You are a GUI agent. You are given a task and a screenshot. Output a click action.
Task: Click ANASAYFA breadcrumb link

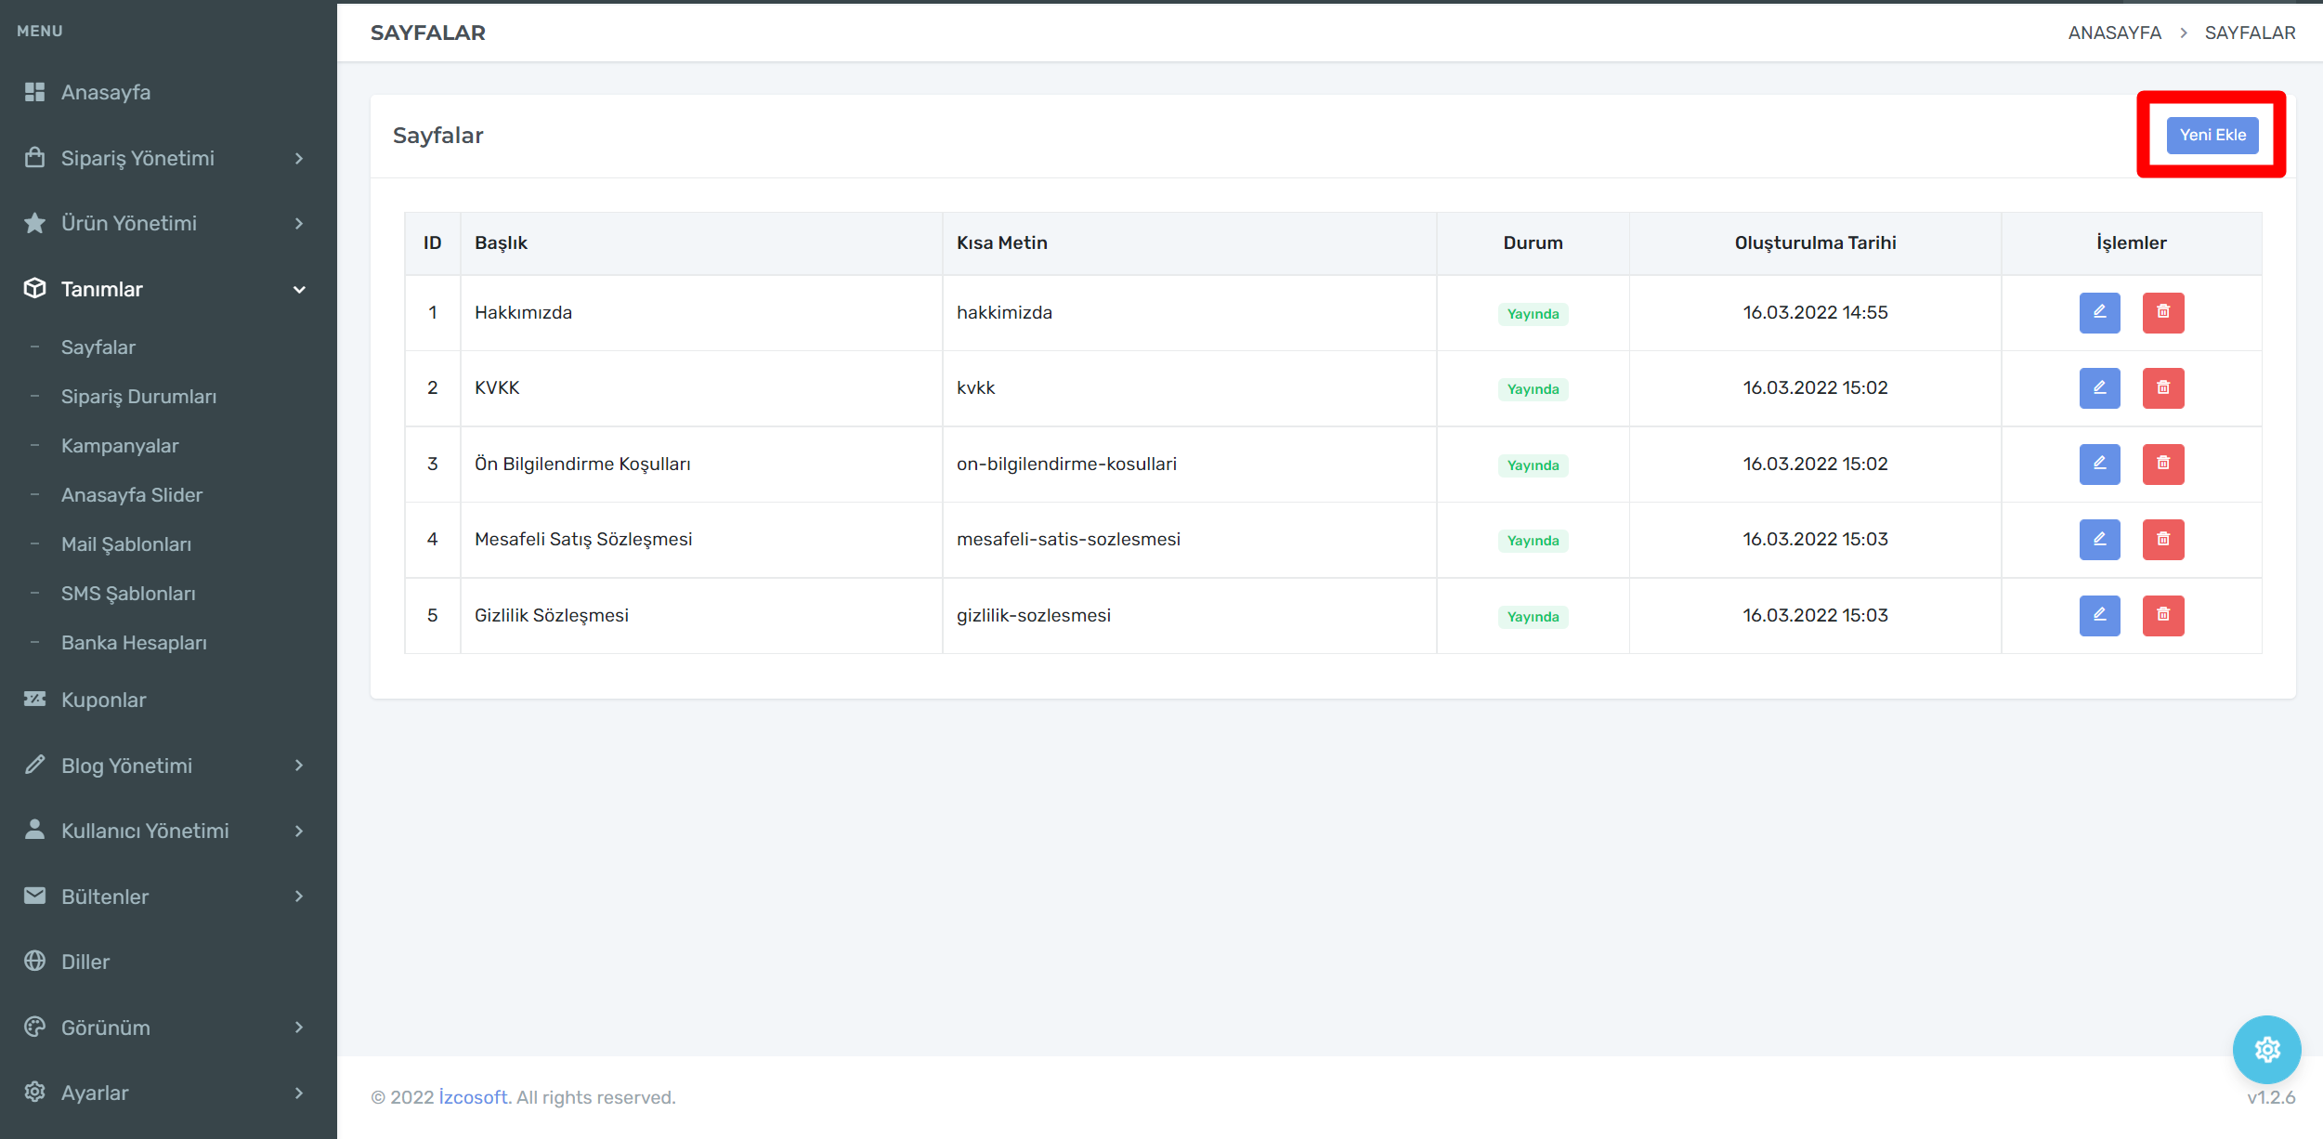tap(2114, 33)
